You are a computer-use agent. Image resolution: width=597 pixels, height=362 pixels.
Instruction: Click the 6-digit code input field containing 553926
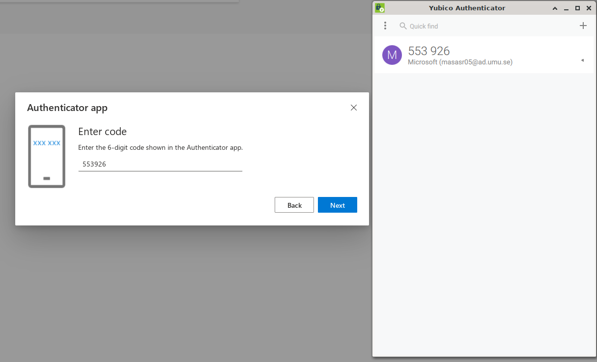160,164
